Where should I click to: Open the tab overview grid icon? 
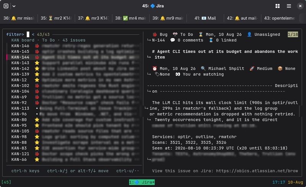click(277, 6)
